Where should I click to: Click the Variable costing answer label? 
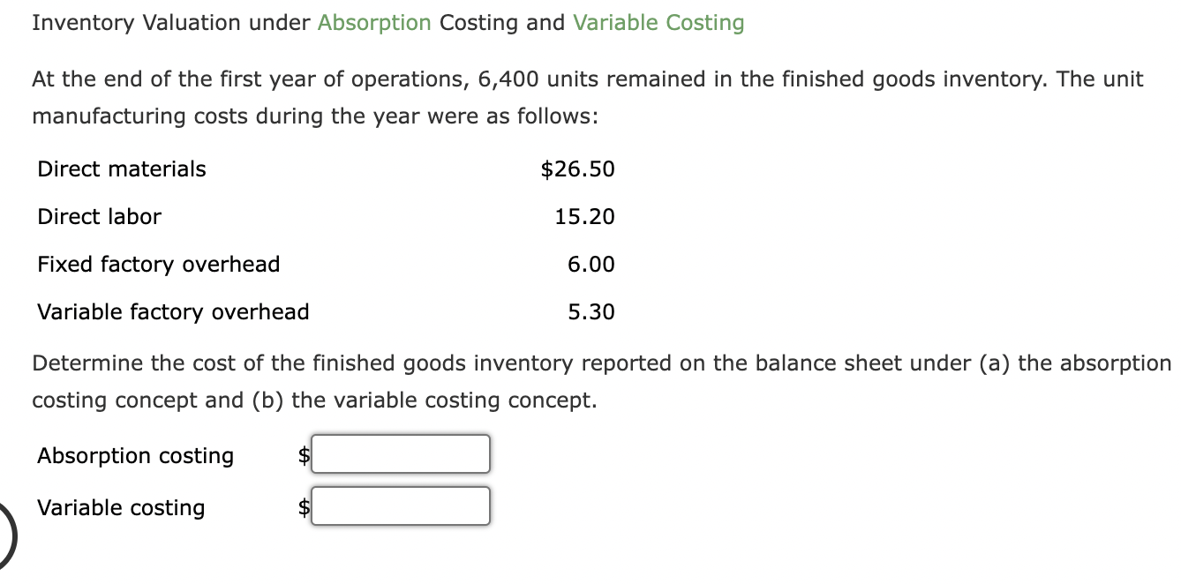[120, 507]
